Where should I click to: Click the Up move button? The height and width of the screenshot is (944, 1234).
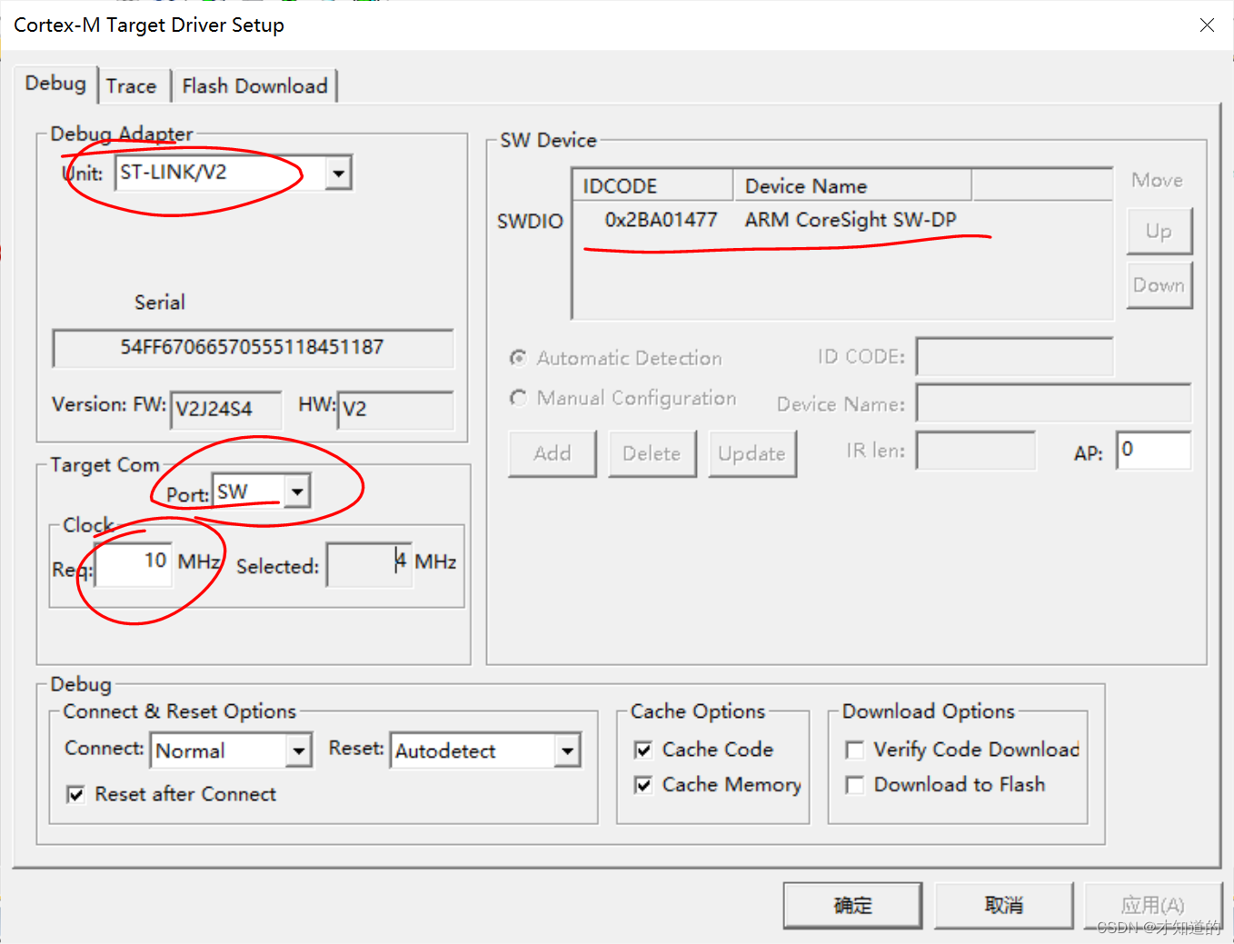(1159, 231)
